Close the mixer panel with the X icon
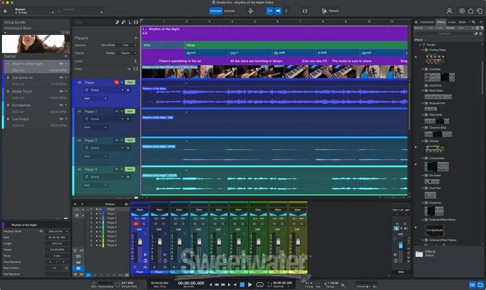 75,204
